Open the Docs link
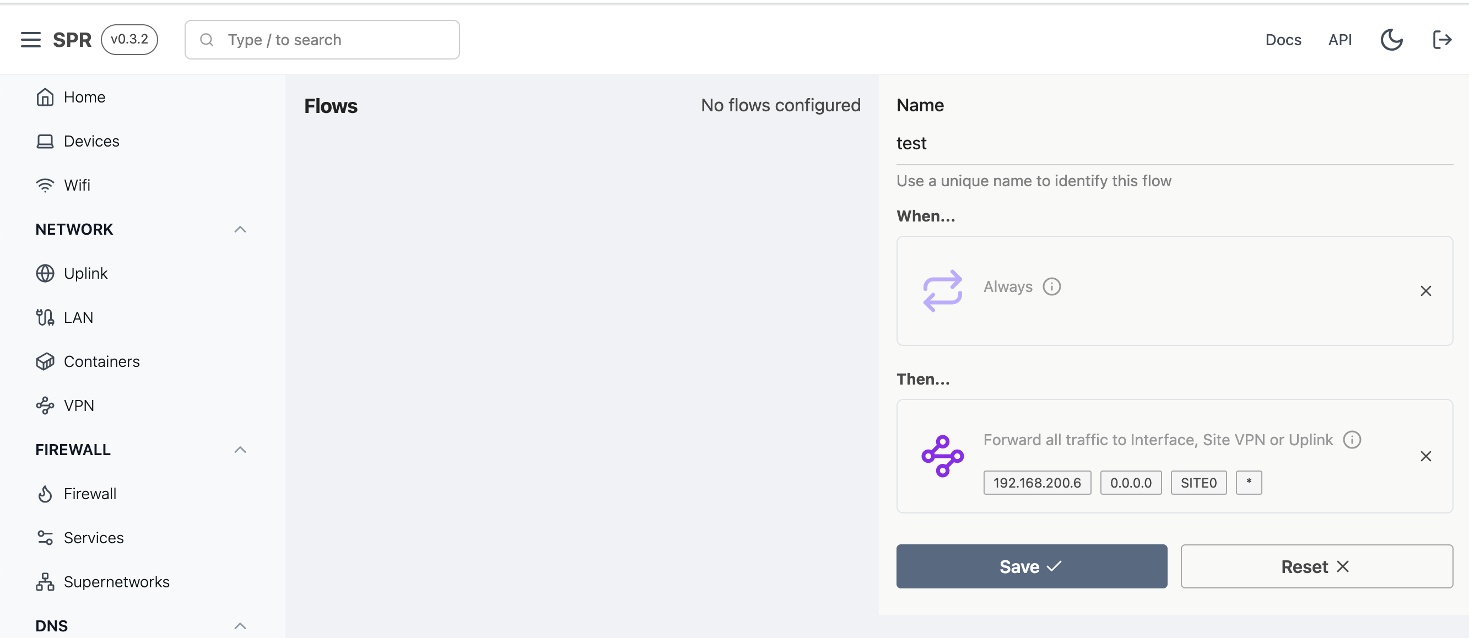Viewport: 1469px width, 638px height. click(x=1283, y=40)
